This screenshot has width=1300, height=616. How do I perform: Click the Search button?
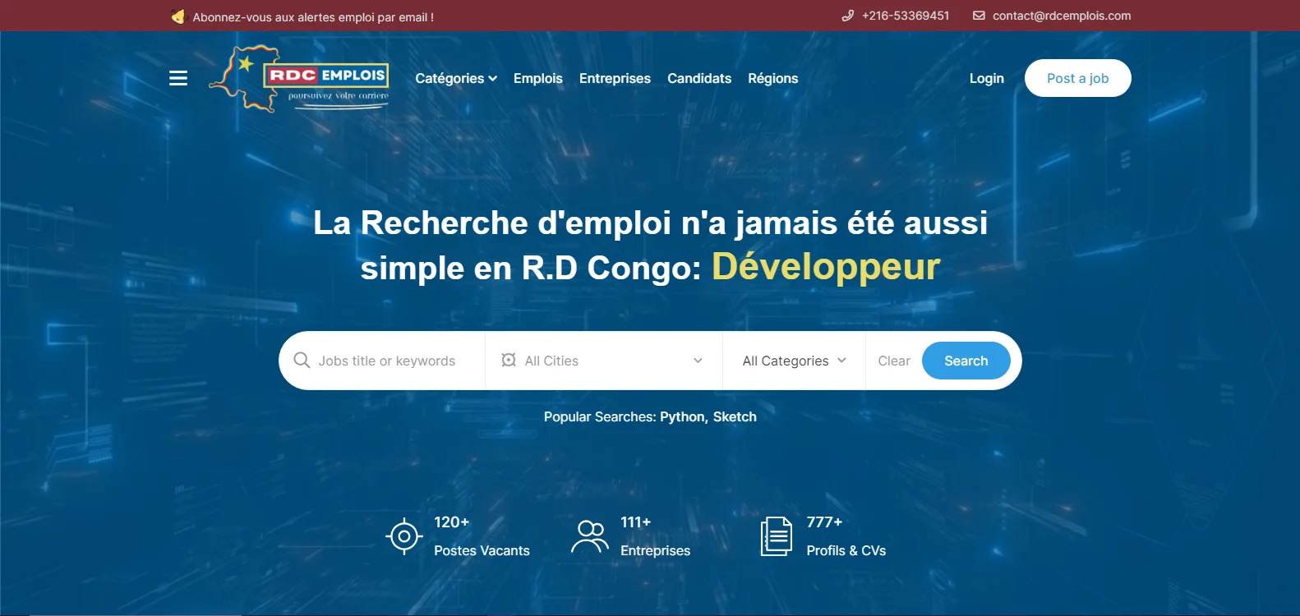[x=966, y=361]
